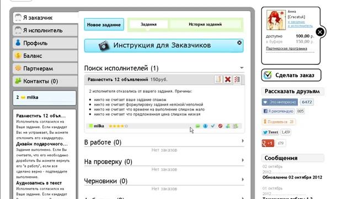Click the 'На проверку (0)' heading
This screenshot has width=353, height=199.
(108, 162)
